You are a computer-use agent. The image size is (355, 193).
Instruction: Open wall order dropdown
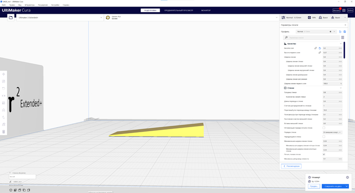(332, 132)
